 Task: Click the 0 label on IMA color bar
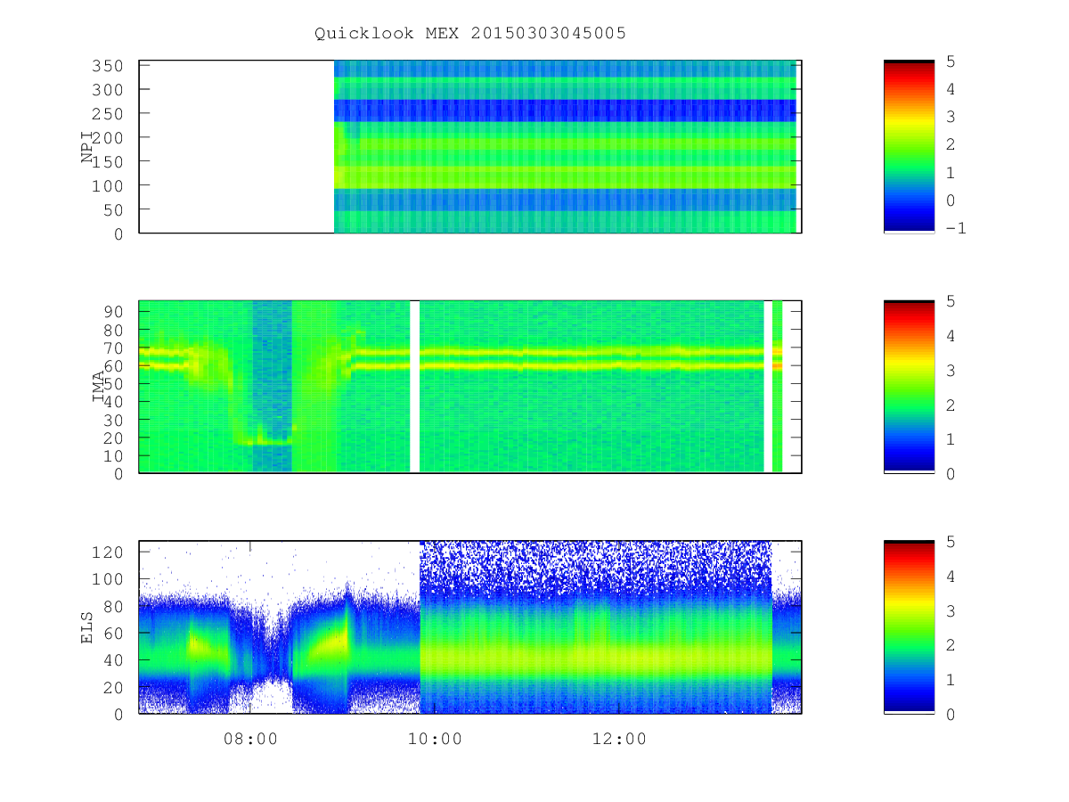coord(951,474)
